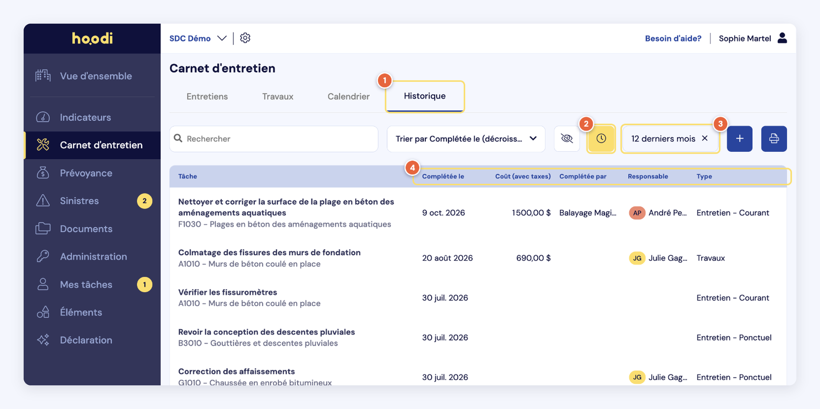This screenshot has width=820, height=409.
Task: Click the clock history filter button
Action: point(601,138)
